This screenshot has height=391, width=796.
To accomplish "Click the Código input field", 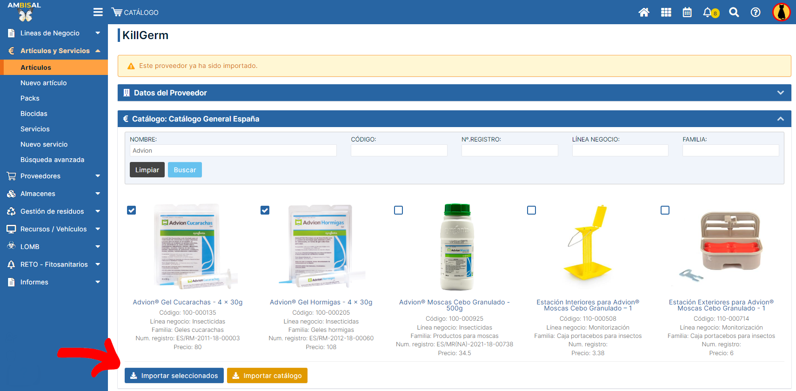I will [x=399, y=150].
